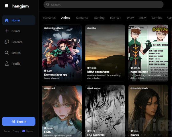This screenshot has width=172, height=137.
Task: Click creator @Vincentraywilliams on the card
Action: [54, 28]
